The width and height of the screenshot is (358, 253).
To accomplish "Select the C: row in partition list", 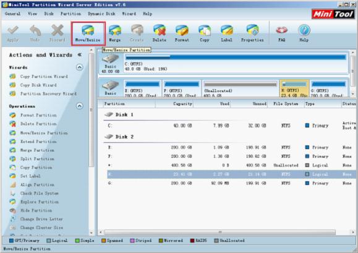I will (x=231, y=126).
